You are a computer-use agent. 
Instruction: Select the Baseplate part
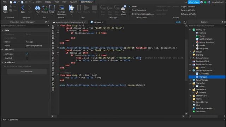pyautogui.click(x=203, y=49)
